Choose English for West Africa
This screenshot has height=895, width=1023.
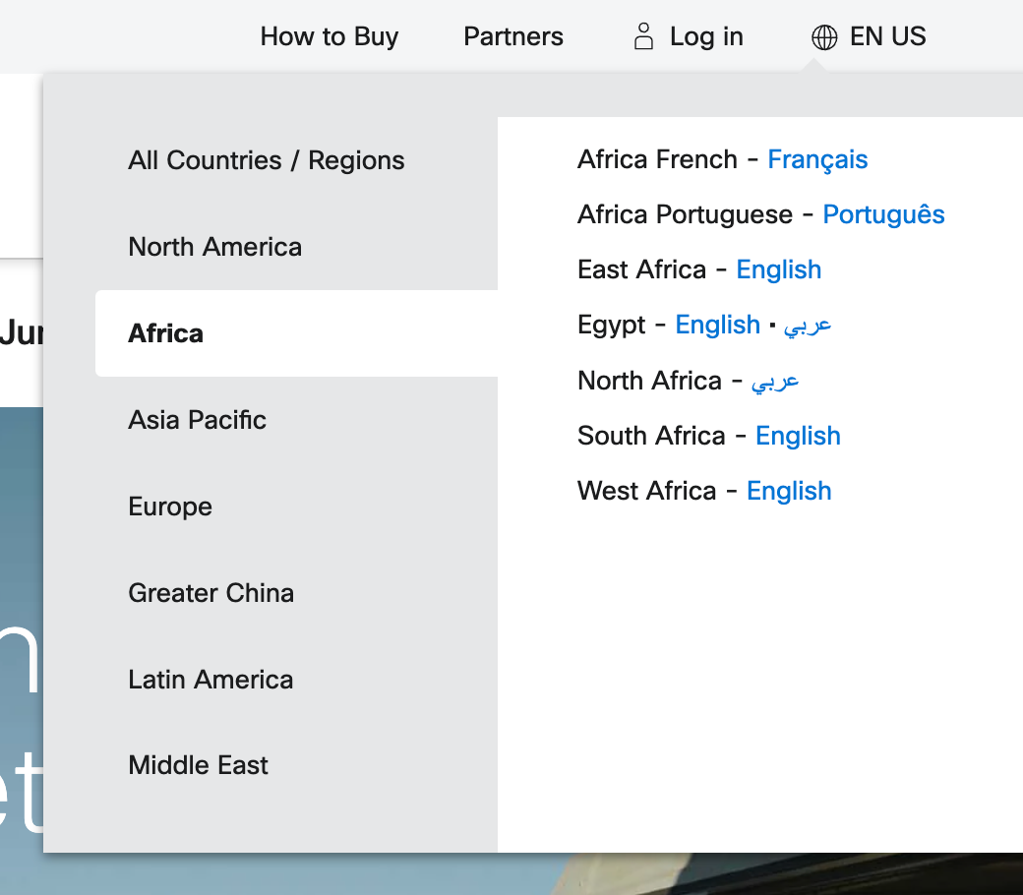[x=789, y=491]
